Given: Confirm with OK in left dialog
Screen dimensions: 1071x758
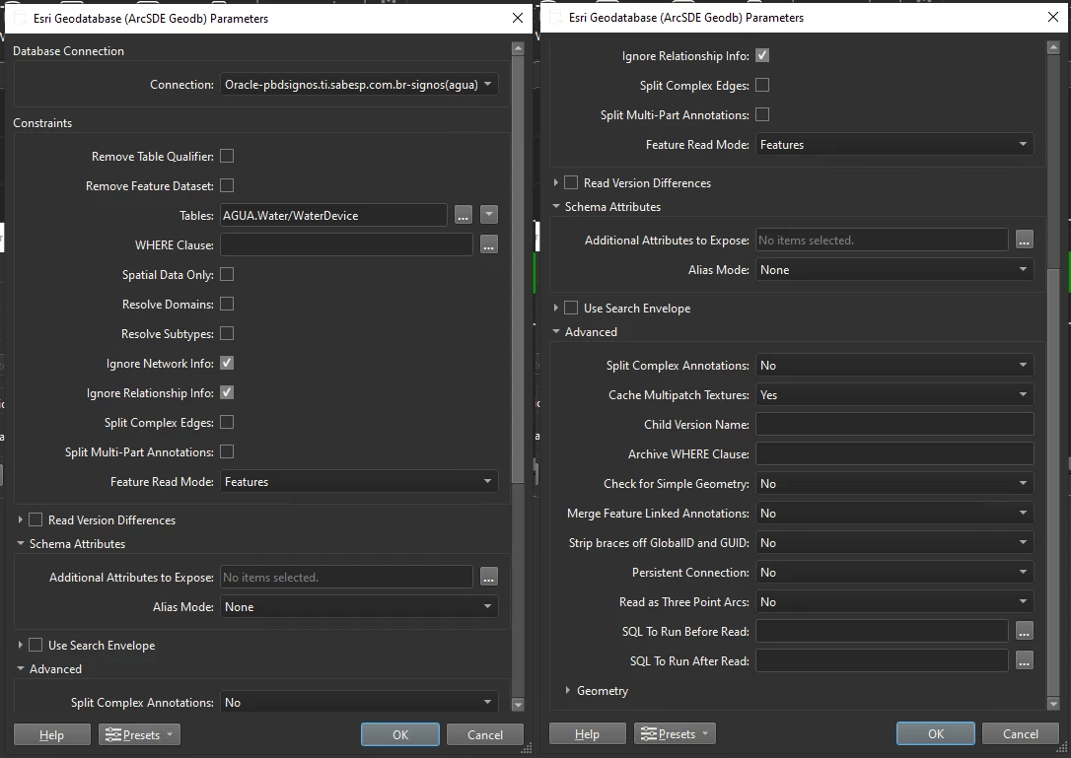Looking at the screenshot, I should [400, 734].
